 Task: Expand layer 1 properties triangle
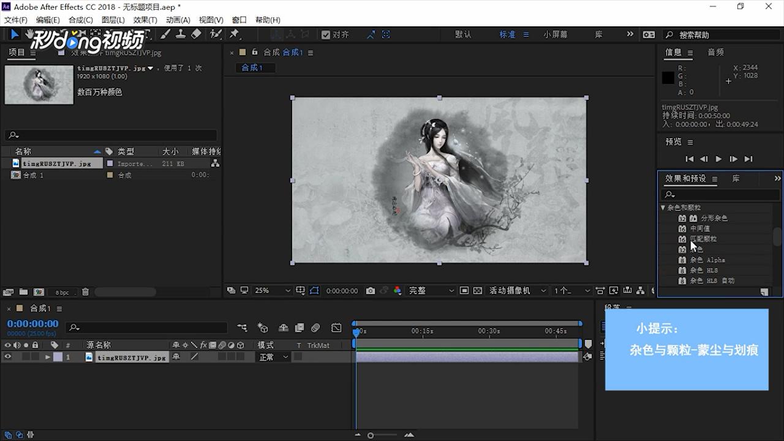(48, 357)
